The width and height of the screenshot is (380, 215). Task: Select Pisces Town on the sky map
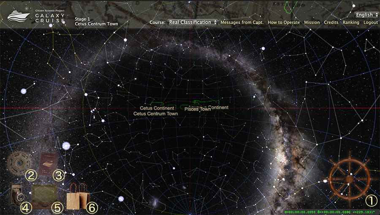(x=197, y=109)
